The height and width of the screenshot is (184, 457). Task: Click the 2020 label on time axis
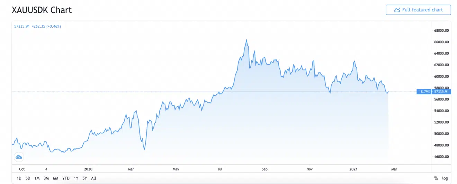(88, 169)
